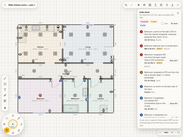Select the Text tool
Image resolution: width=183 pixels, height=137 pixels.
pyautogui.click(x=5, y=90)
